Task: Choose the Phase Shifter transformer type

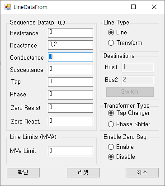Action: pos(129,124)
